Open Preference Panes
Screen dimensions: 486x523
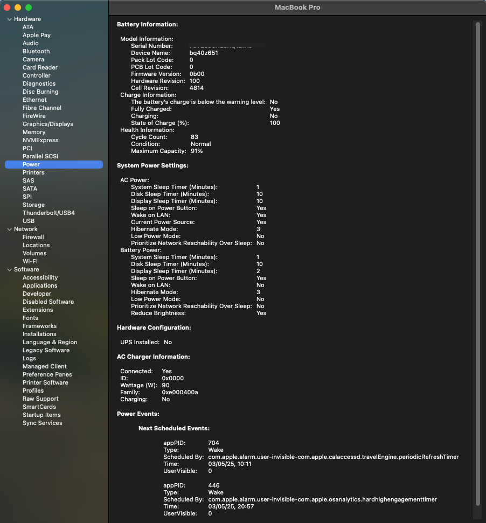pos(47,374)
